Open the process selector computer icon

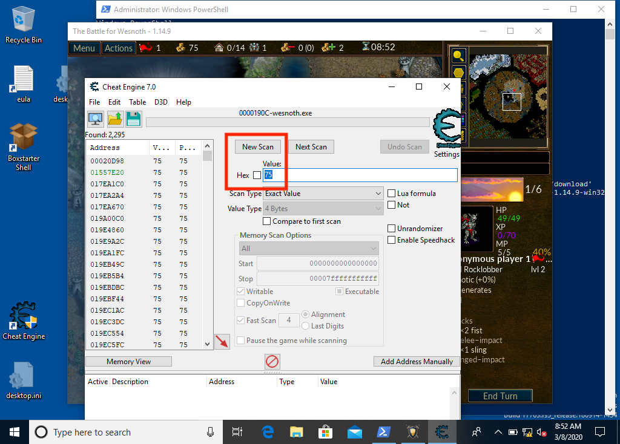pos(95,119)
